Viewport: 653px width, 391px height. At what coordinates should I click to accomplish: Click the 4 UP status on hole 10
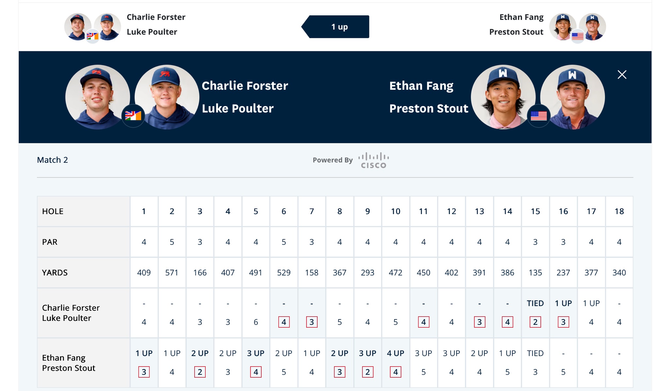click(x=395, y=353)
